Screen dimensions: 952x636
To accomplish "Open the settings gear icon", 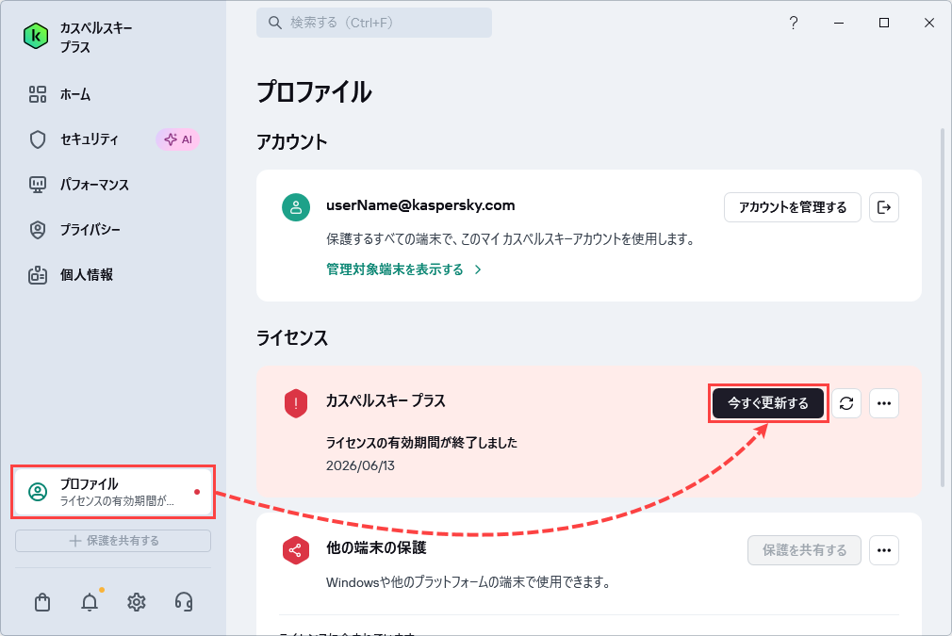I will [137, 602].
